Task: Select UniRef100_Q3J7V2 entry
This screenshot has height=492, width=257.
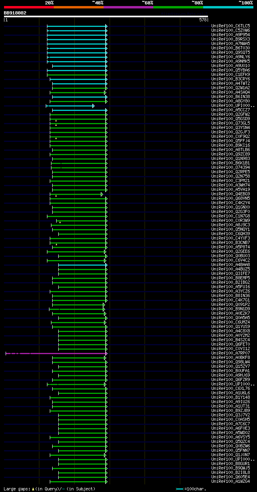Action: click(230, 415)
